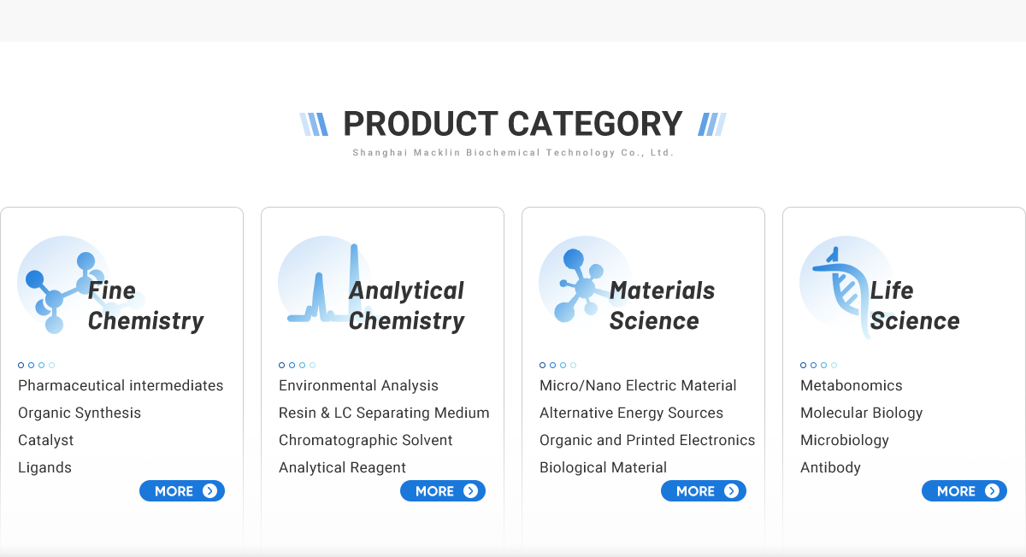Viewport: 1026px width, 557px height.
Task: Click the arrow icon on Fine Chemistry MORE
Action: (209, 491)
